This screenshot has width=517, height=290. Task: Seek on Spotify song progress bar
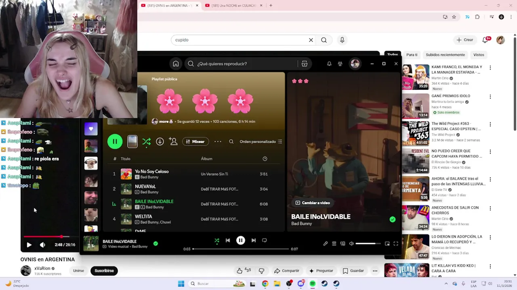click(241, 249)
